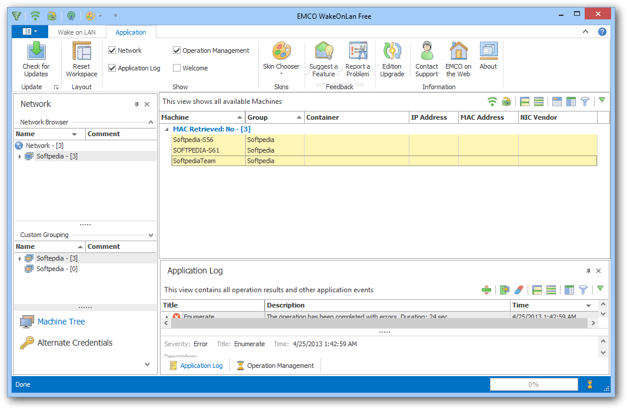Uncheck the Network checkbox
Viewport: 627px width, 409px height.
point(112,50)
